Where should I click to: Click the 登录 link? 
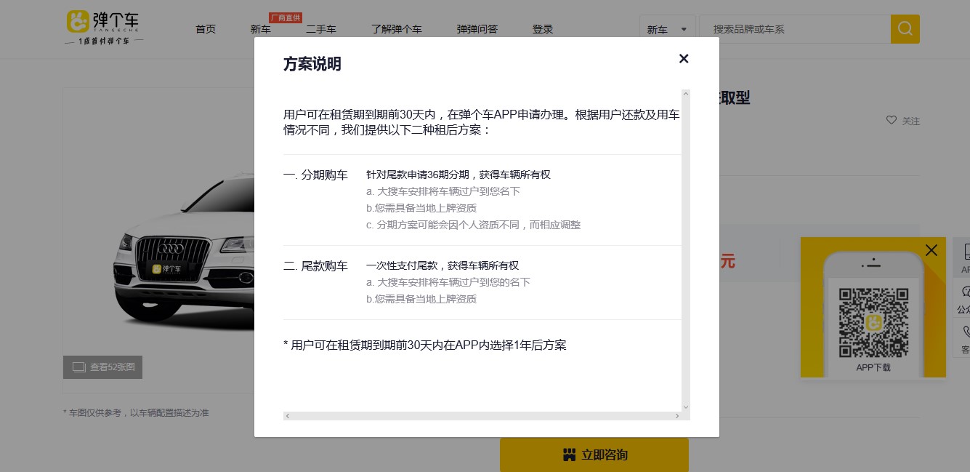click(543, 29)
